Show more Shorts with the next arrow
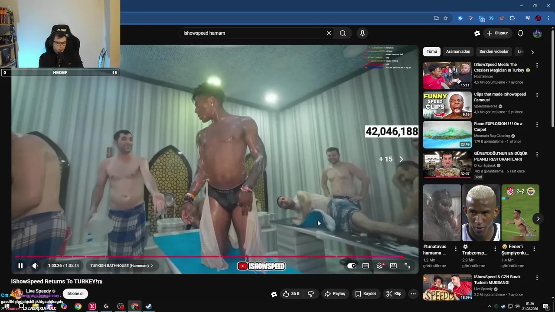This screenshot has height=312, width=555. coord(538,219)
